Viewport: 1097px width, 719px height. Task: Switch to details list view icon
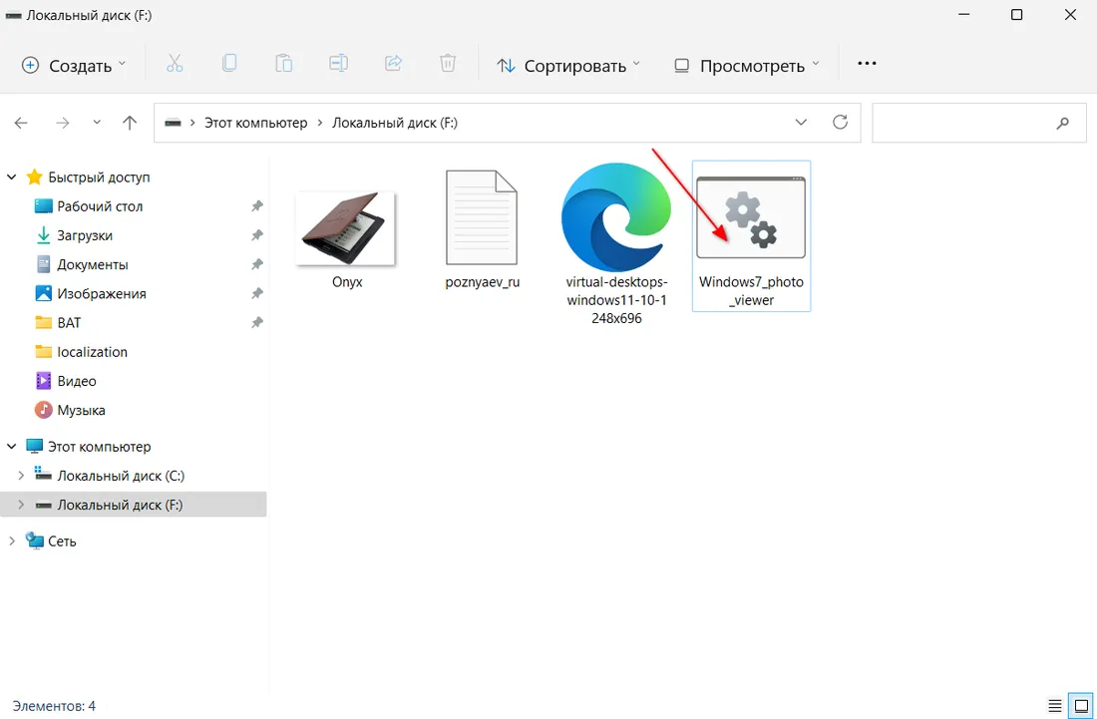point(1055,706)
